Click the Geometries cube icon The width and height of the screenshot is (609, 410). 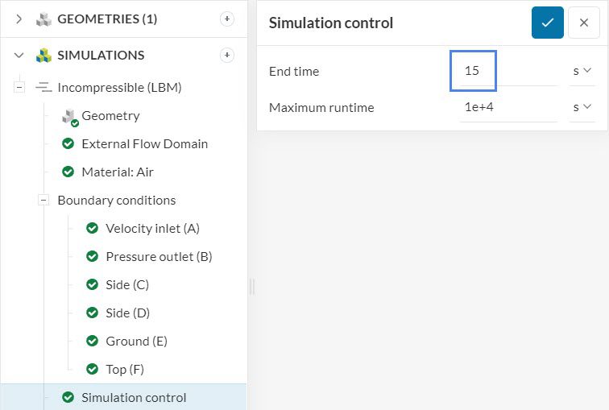click(x=43, y=19)
